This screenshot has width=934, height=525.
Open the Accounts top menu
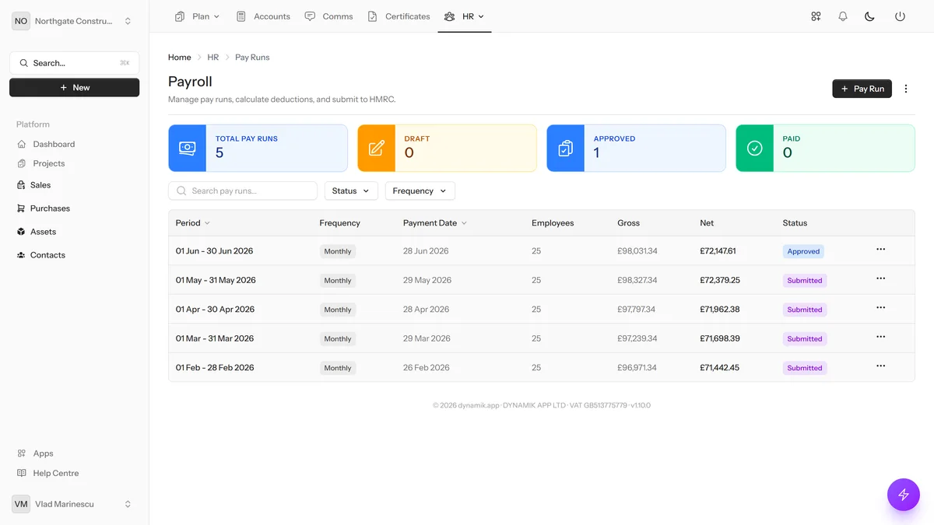[x=264, y=16]
